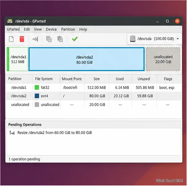Viewport: 187px width, 187px height.
Task: Click the Used column header
Action: point(120,79)
